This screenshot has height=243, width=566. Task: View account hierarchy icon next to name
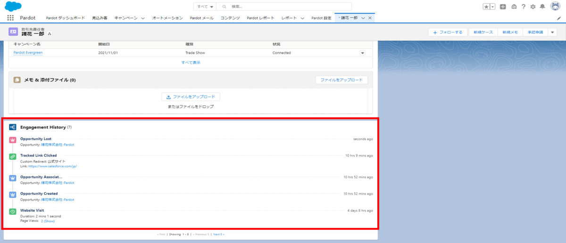50,34
